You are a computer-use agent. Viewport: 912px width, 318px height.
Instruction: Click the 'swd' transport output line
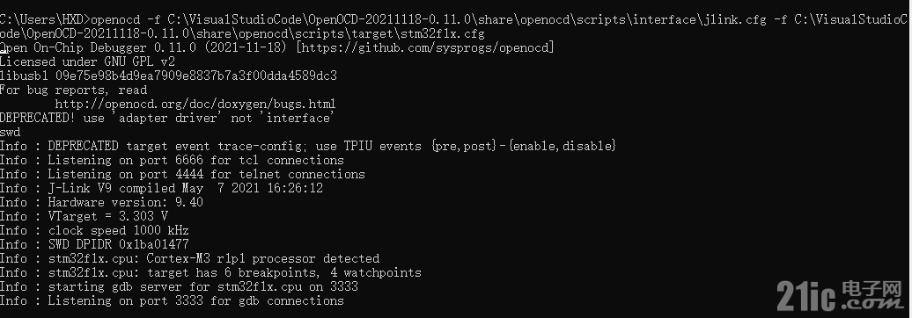click(x=10, y=133)
